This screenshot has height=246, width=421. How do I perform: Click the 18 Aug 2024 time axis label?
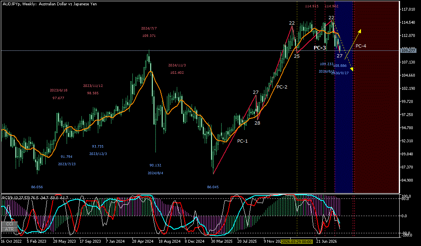point(169,241)
